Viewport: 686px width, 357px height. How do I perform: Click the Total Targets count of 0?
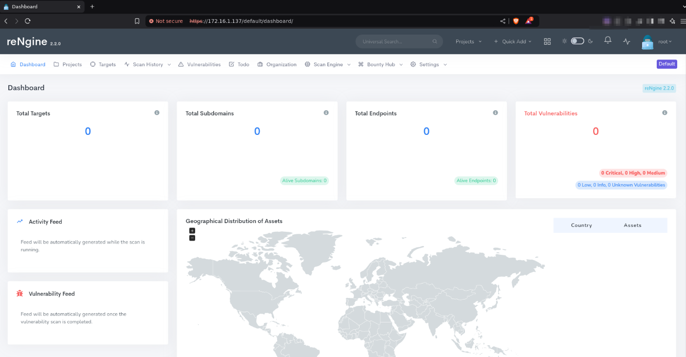coord(88,131)
